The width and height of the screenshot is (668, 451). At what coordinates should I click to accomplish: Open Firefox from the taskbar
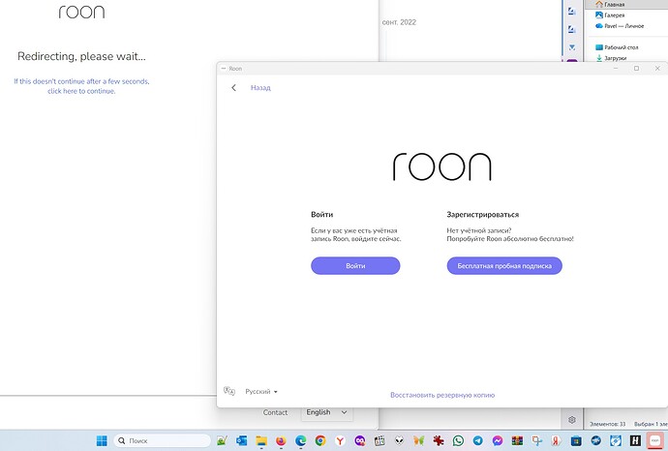click(281, 440)
